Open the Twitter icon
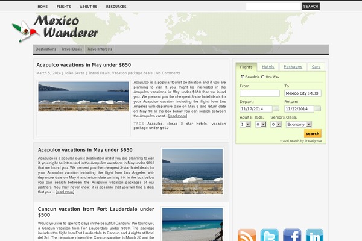Viewport: 362px width, 241px height. pos(270,235)
